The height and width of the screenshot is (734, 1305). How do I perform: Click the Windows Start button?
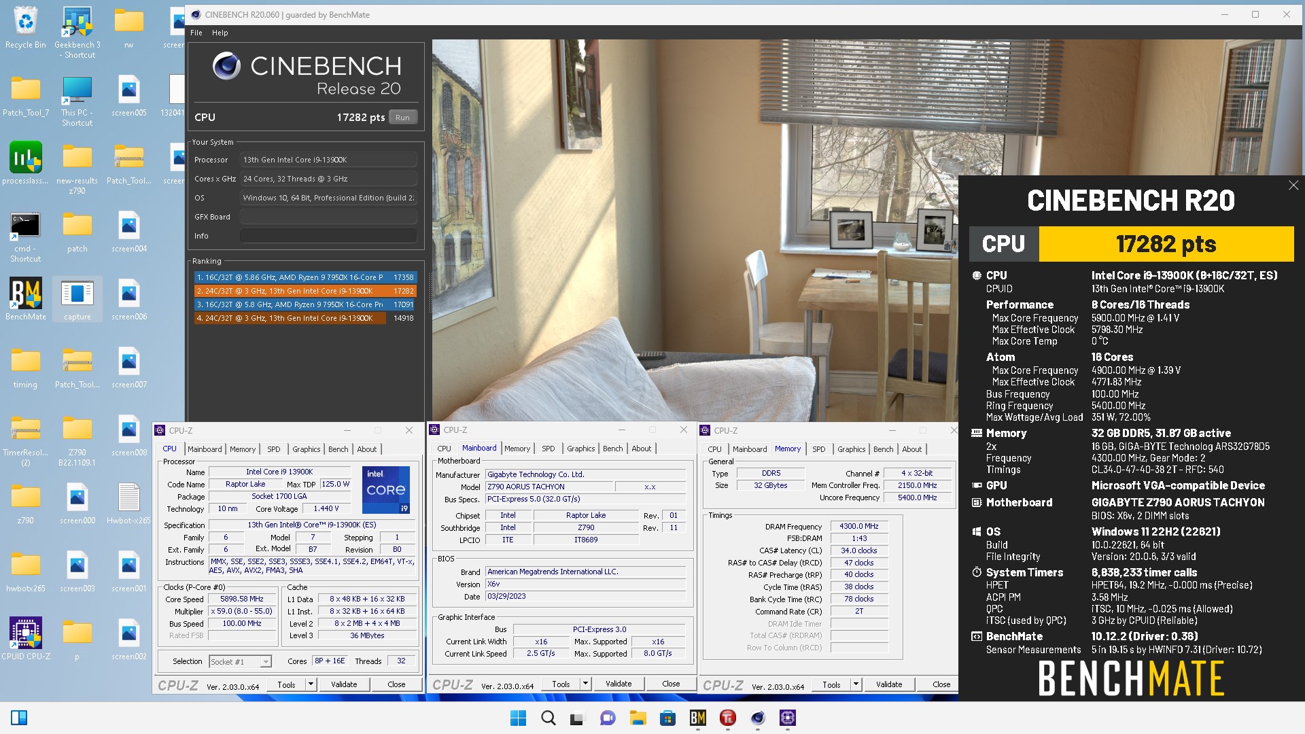518,718
